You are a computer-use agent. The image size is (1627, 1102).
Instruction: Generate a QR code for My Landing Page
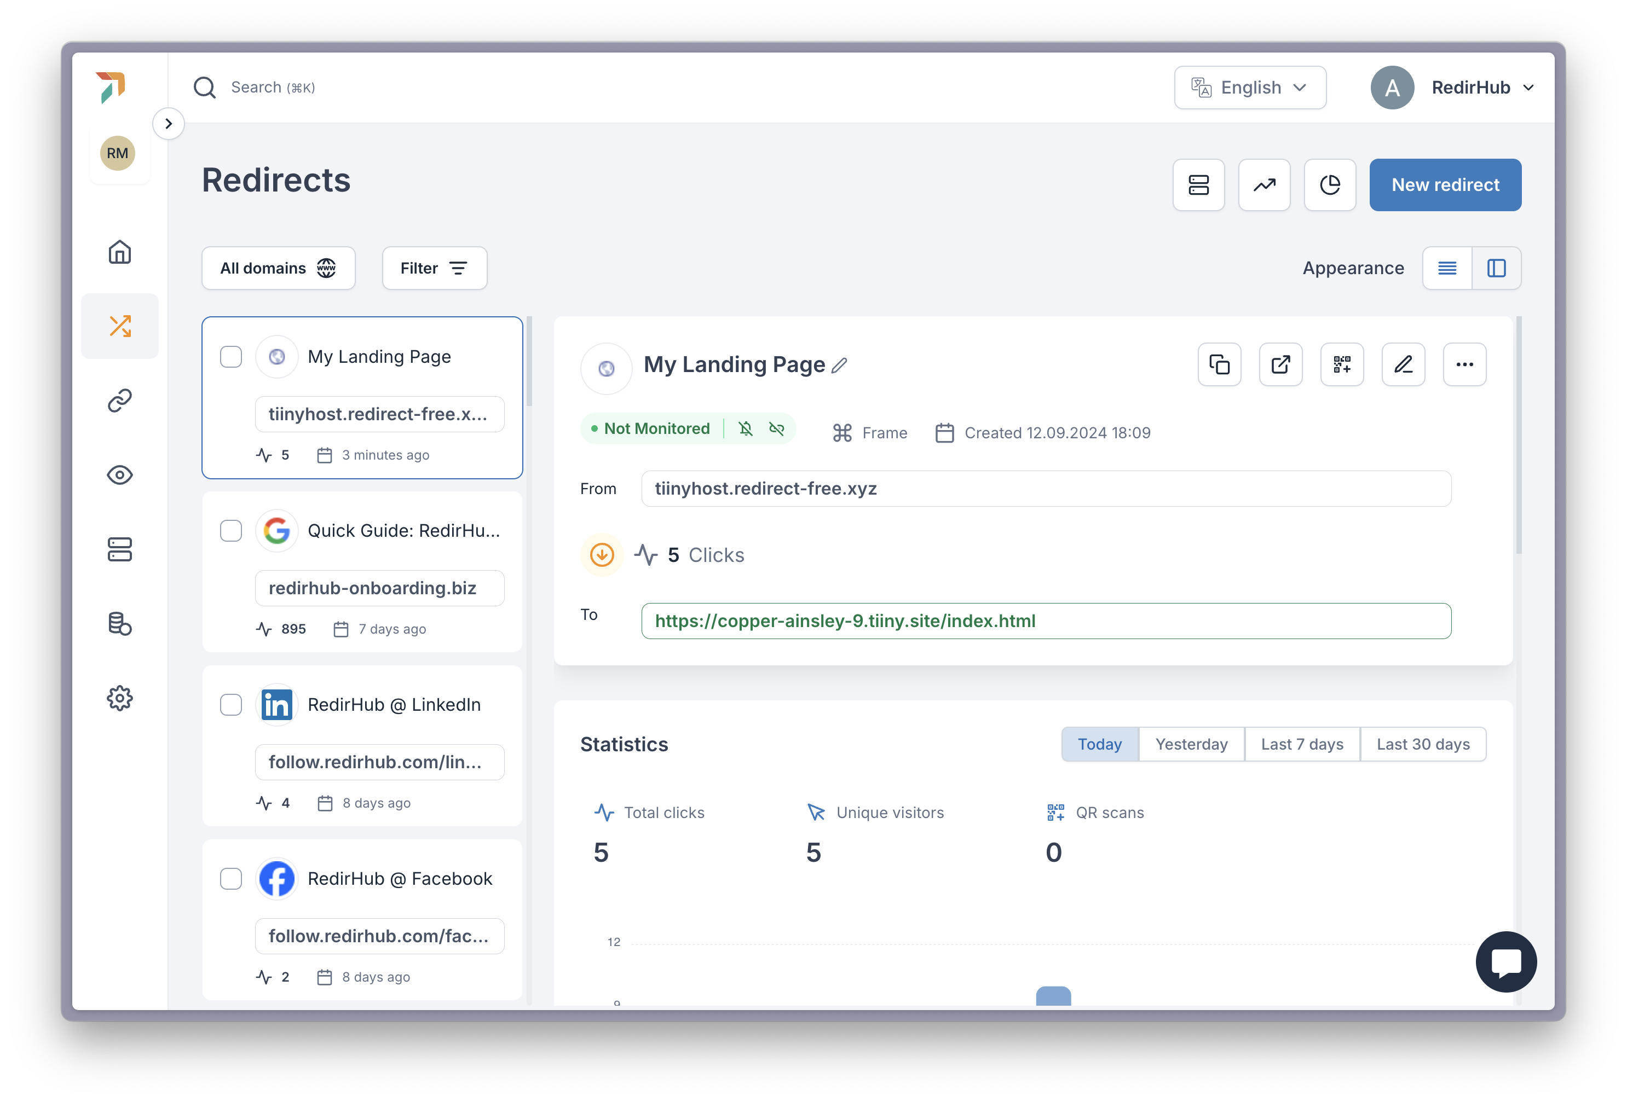[x=1342, y=364]
